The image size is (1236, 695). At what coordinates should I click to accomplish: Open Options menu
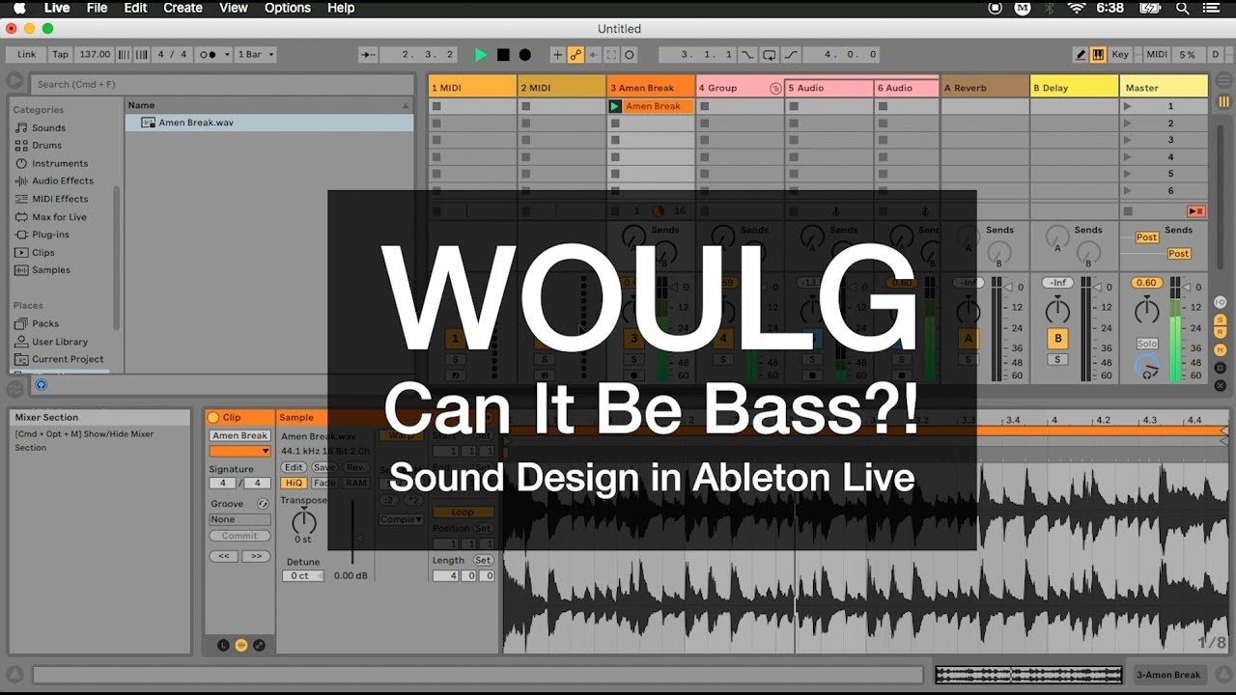click(x=288, y=8)
